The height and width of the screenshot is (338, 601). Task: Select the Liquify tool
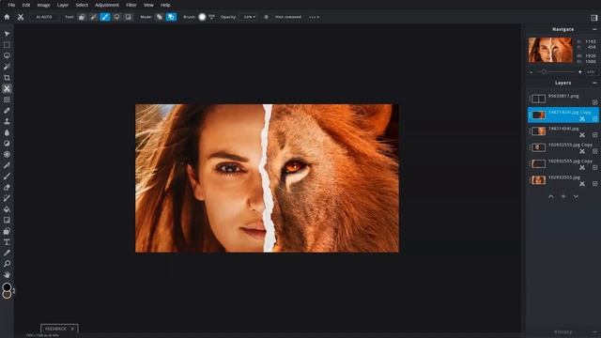coord(7,100)
